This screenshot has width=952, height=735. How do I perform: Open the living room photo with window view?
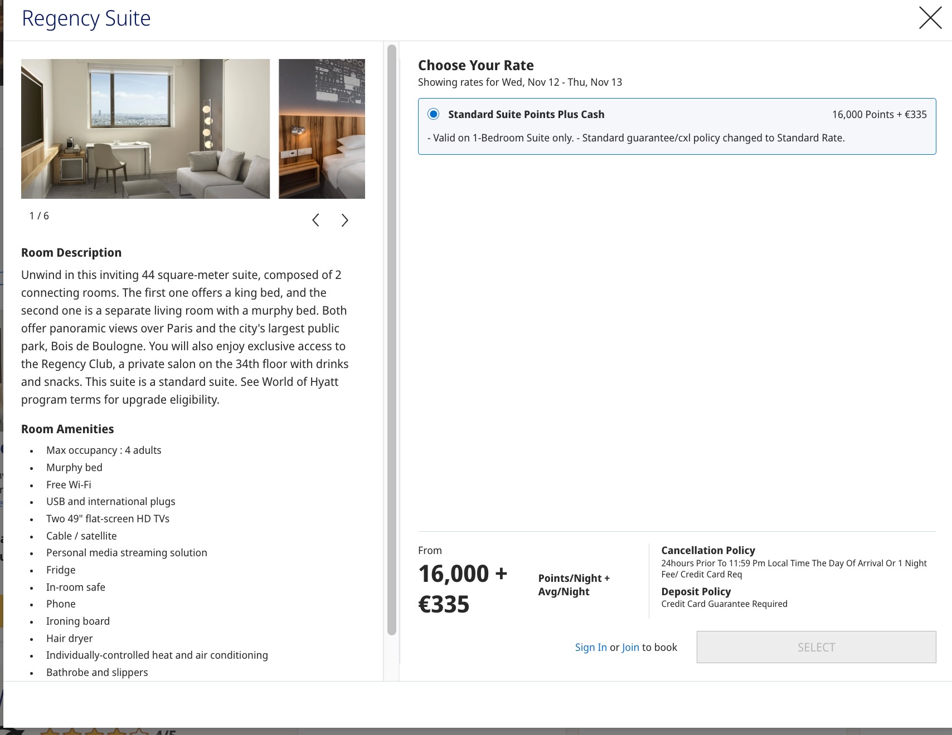click(x=145, y=129)
